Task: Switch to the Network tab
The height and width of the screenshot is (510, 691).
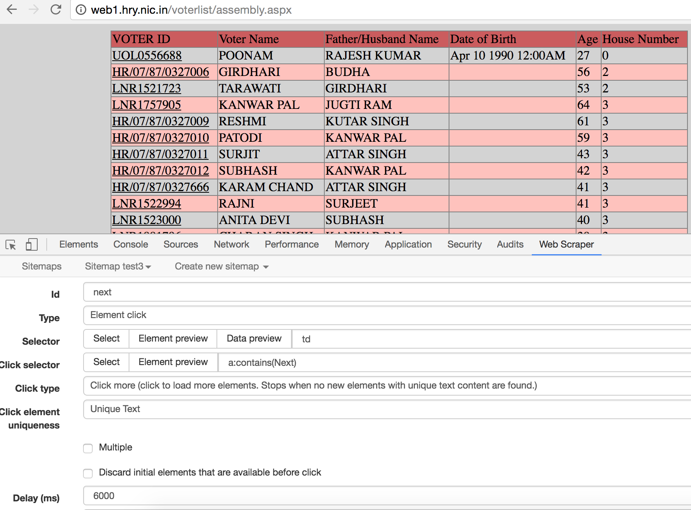Action: (x=231, y=244)
